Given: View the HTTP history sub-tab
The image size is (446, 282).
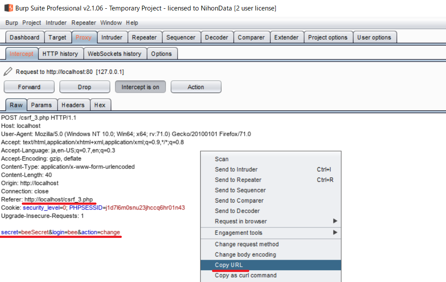Looking at the screenshot, I should (x=60, y=54).
